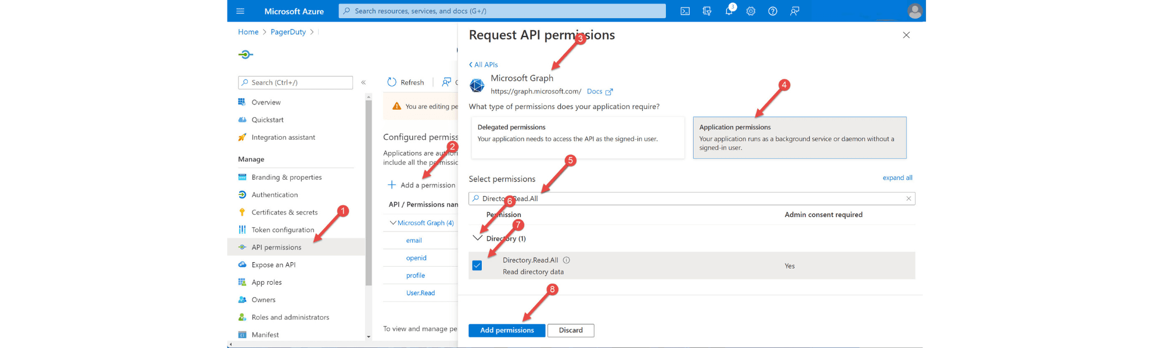Click the external link icon next to Docs
The image size is (1153, 348).
(x=609, y=92)
